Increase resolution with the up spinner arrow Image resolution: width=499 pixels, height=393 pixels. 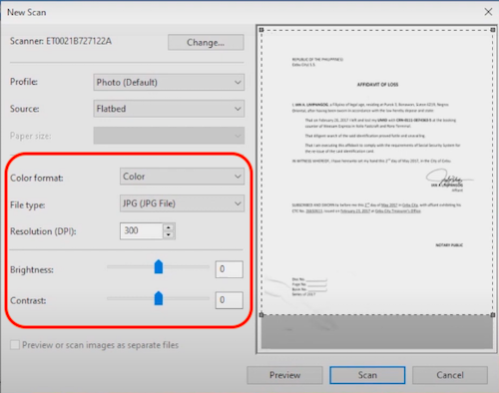(x=169, y=227)
